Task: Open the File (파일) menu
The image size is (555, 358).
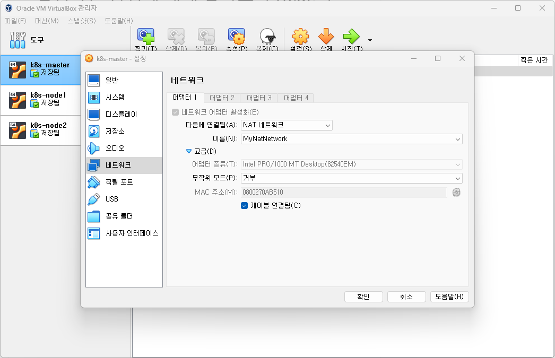Action: pyautogui.click(x=15, y=21)
